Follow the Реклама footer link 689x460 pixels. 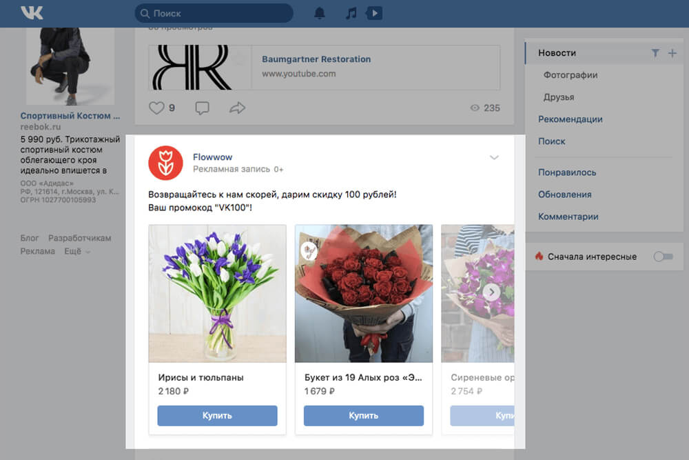tap(37, 251)
